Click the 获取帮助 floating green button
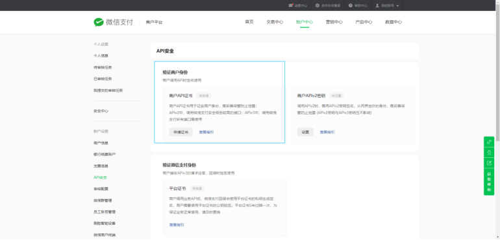The height and width of the screenshot is (240, 500). [x=489, y=182]
